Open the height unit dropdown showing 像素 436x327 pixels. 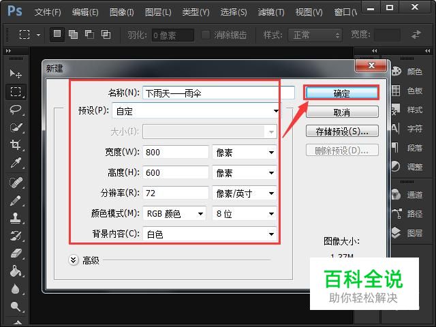coord(244,172)
